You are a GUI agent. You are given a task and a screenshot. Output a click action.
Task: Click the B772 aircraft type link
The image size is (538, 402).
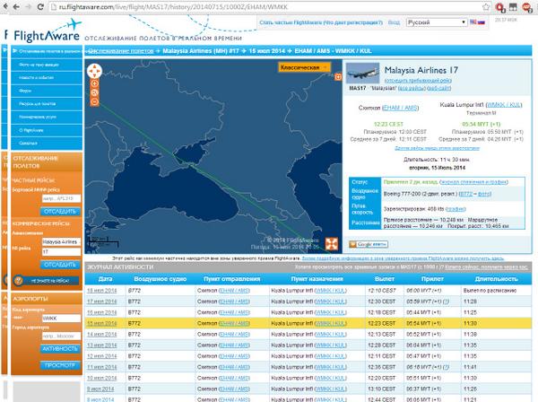465,194
